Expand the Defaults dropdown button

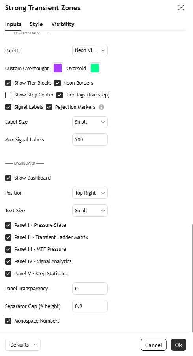point(23,345)
